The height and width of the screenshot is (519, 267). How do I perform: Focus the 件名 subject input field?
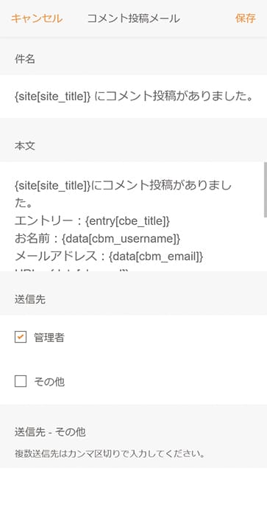[134, 97]
